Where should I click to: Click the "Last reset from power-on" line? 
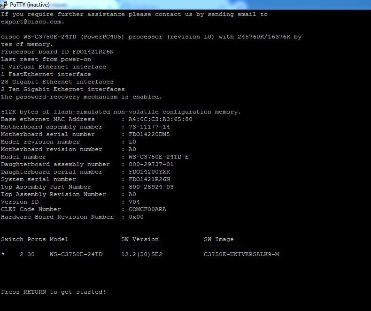(x=46, y=59)
